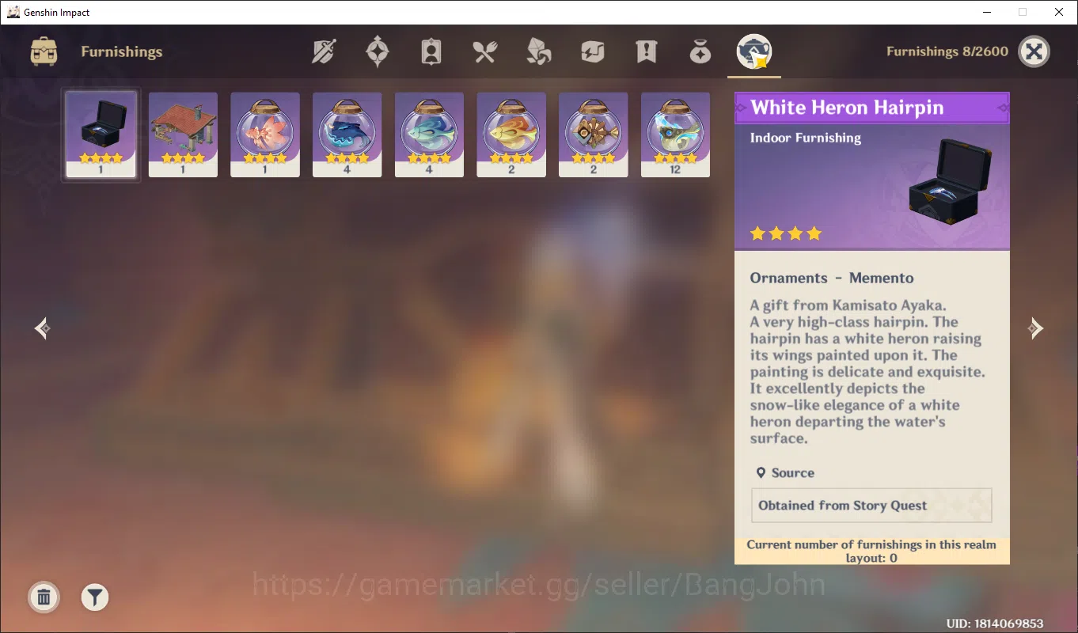Open the Weapons inventory tab
The image size is (1078, 633).
coord(324,52)
